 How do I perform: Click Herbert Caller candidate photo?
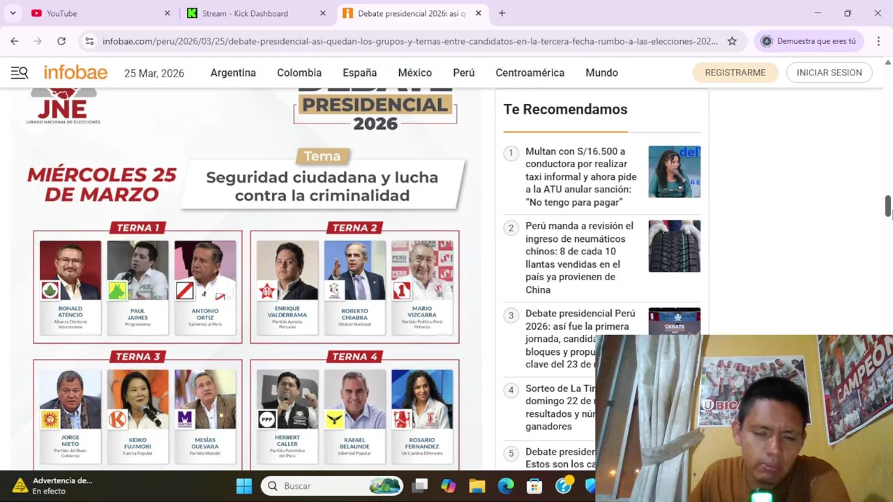click(x=287, y=400)
